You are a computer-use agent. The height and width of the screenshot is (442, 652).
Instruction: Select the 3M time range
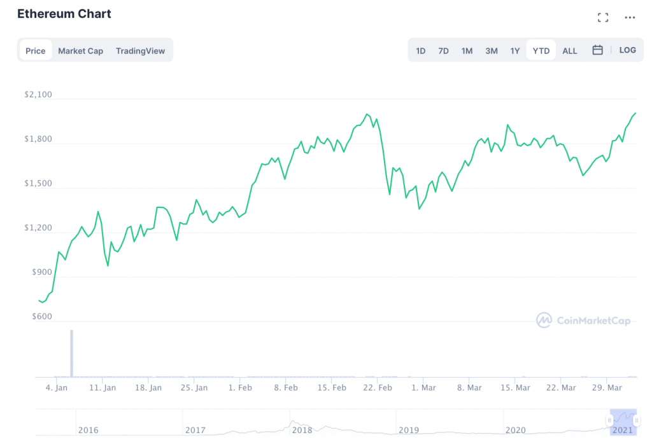(x=491, y=51)
